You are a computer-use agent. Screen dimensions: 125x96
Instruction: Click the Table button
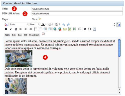pos(7,35)
